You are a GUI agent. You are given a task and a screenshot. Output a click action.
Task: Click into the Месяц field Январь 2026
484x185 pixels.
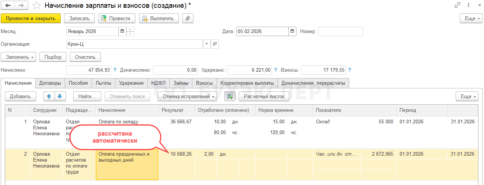coord(92,32)
